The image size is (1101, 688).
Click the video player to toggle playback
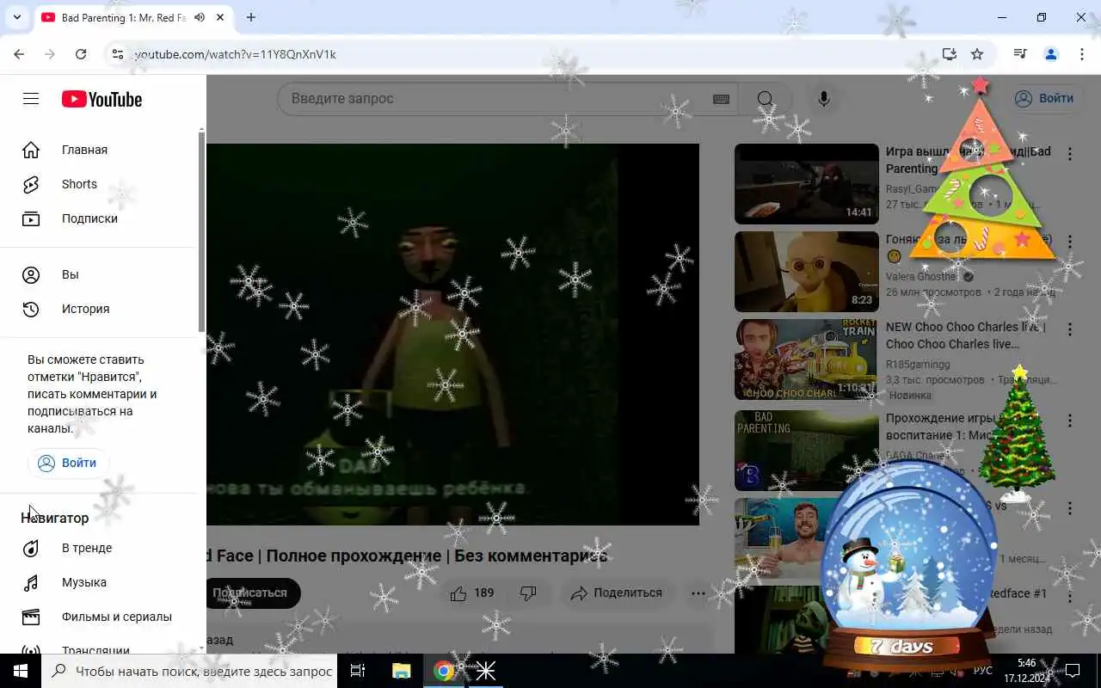click(x=452, y=334)
